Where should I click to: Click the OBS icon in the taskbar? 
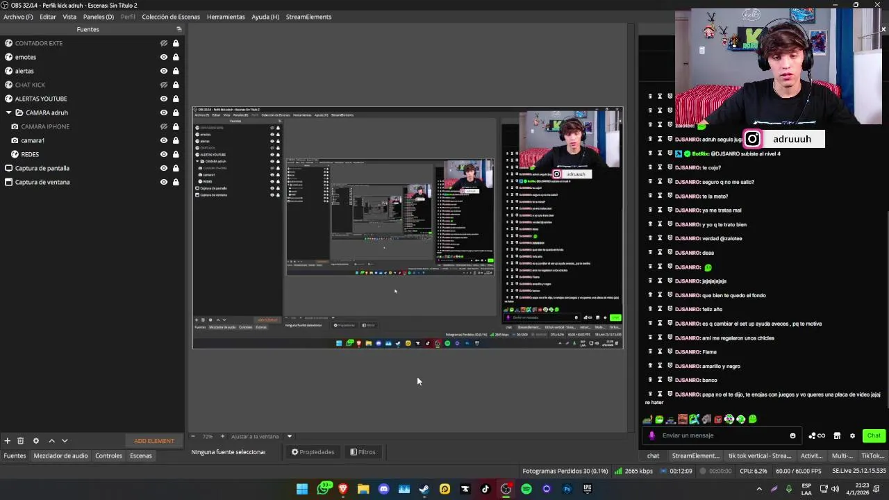pyautogui.click(x=506, y=489)
